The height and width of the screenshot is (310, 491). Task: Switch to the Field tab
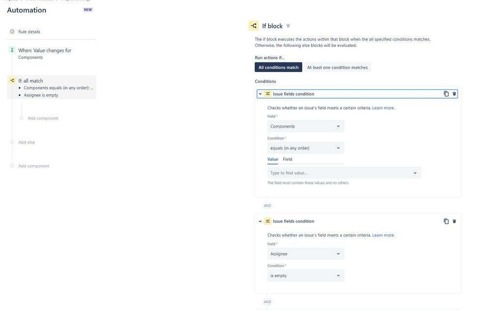tap(288, 159)
